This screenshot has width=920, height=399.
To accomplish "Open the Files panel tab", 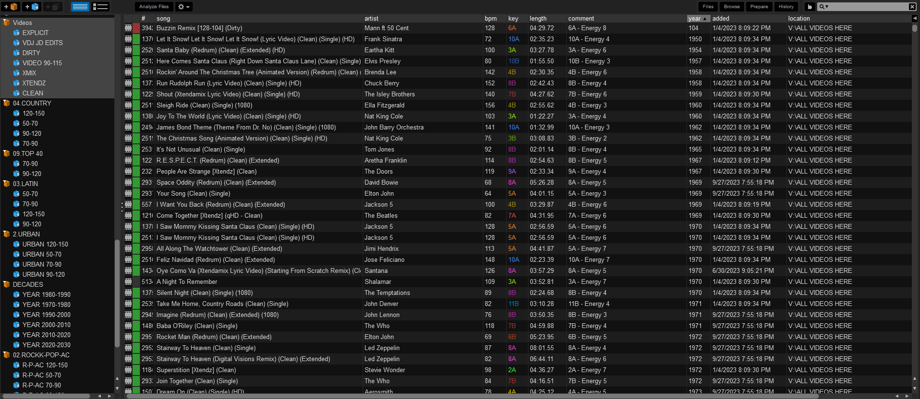I will pyautogui.click(x=708, y=7).
